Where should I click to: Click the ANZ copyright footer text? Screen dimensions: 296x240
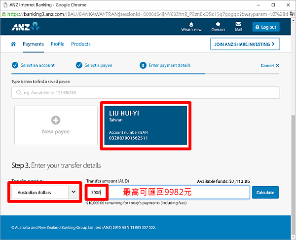[x=83, y=227]
